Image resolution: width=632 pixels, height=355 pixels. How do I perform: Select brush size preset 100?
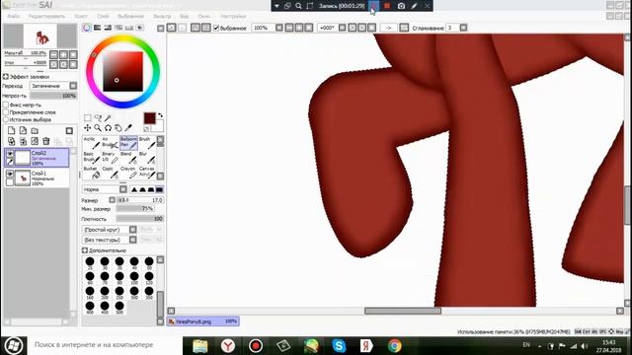134,277
